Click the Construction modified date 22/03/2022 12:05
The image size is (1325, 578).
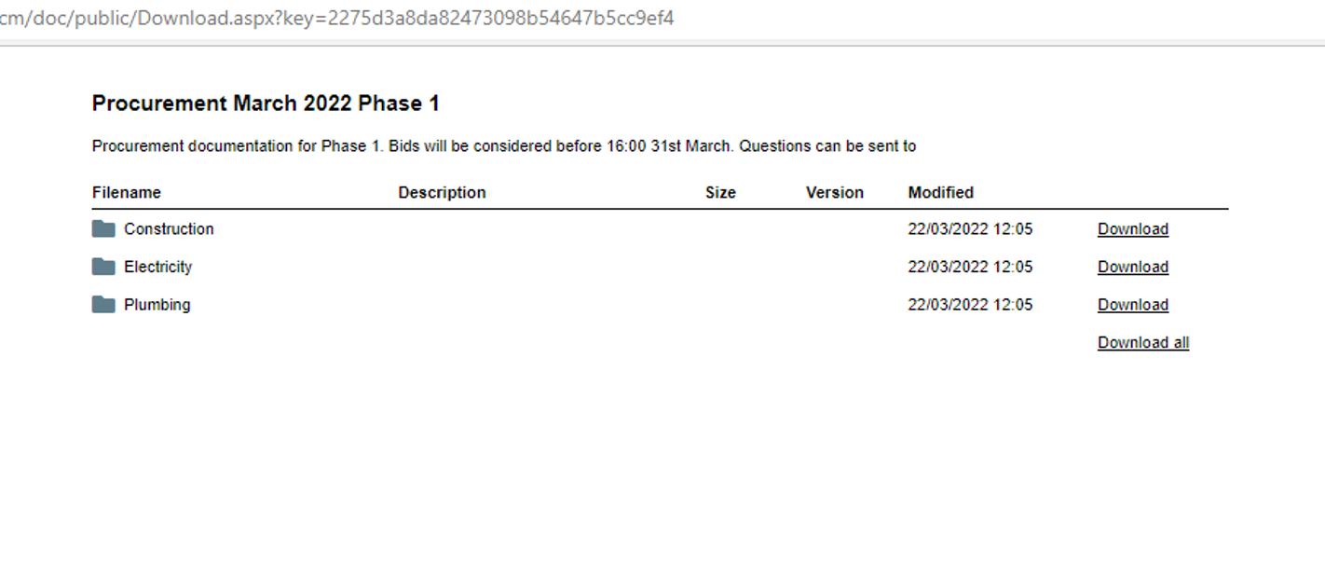pyautogui.click(x=971, y=228)
